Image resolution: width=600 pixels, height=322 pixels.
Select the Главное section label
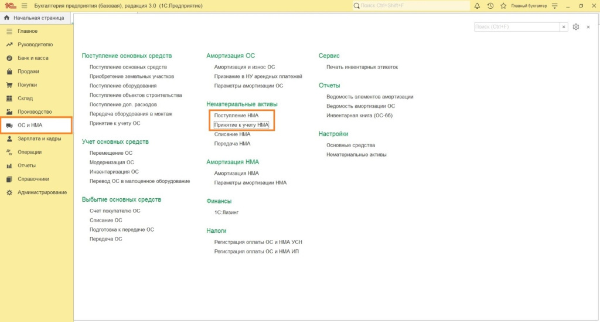28,31
